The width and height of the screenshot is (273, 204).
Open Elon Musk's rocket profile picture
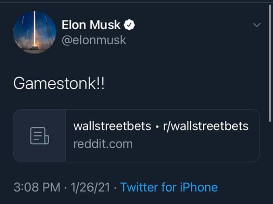pyautogui.click(x=34, y=33)
